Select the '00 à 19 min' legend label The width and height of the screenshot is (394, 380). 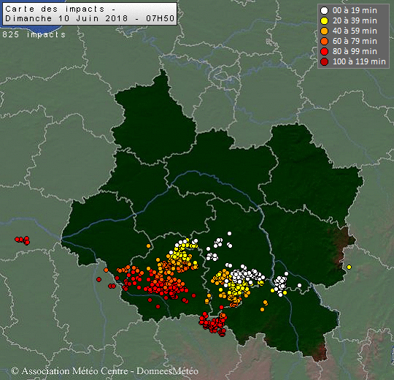coord(355,10)
